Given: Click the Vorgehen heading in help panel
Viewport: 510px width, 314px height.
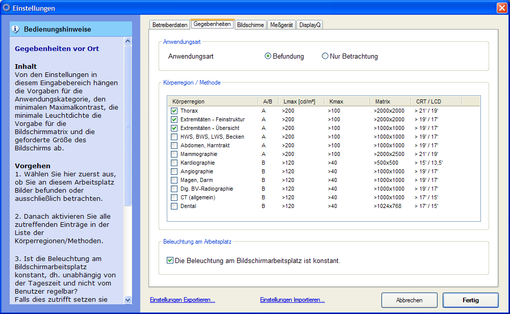Looking at the screenshot, I should (33, 166).
